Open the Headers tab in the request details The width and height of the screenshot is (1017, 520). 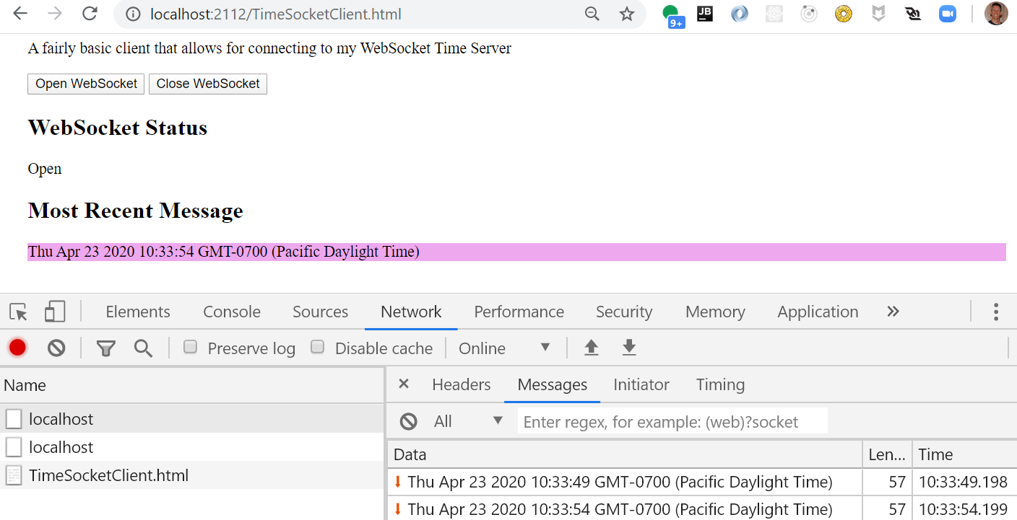[x=461, y=385]
